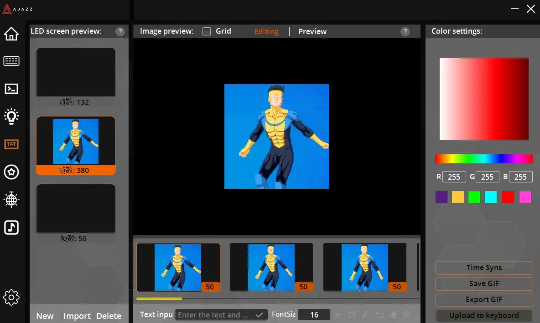Select the TFT screen icon
Screen dimensions: 540x323
pyautogui.click(x=11, y=144)
